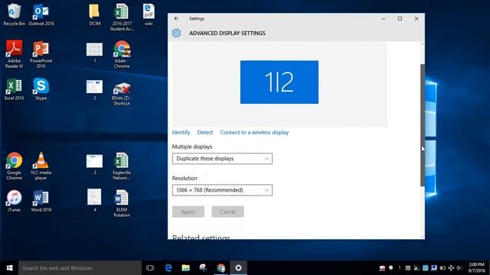Switch to Chrome on the taskbar
The height and width of the screenshot is (275, 490).
[221, 268]
